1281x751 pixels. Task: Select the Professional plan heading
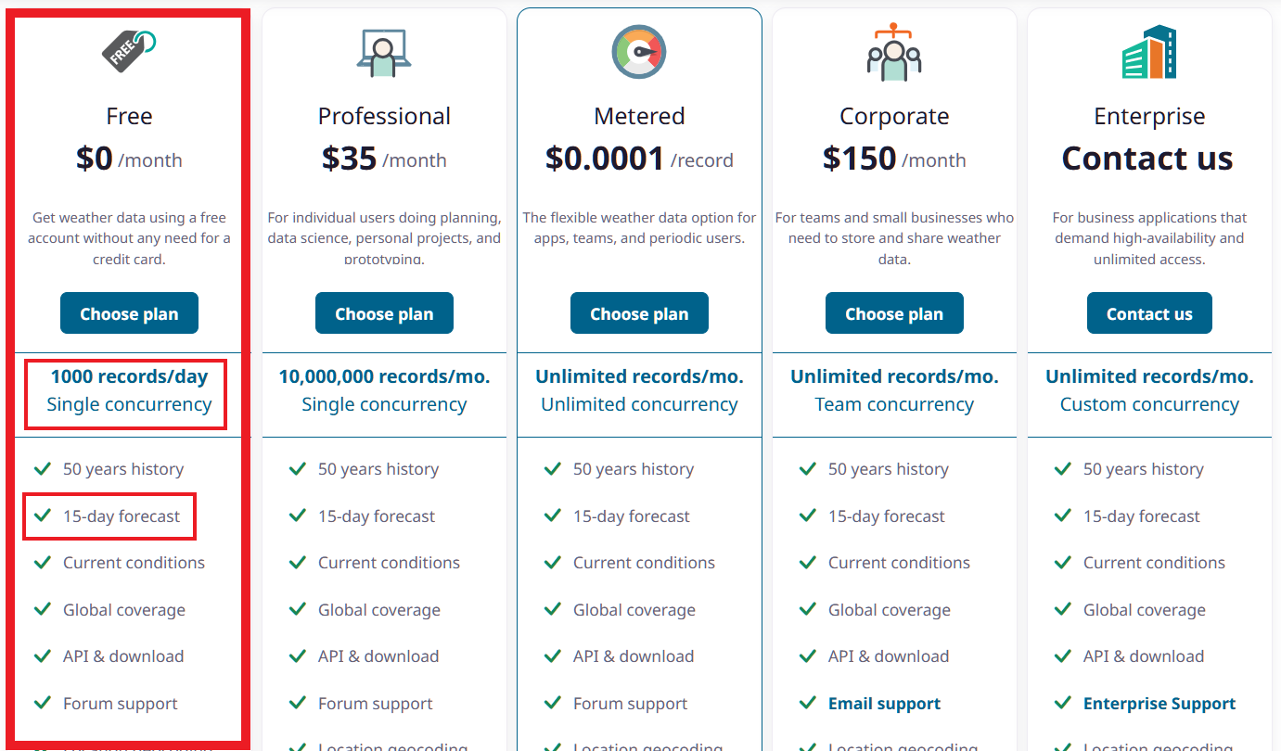pos(384,116)
